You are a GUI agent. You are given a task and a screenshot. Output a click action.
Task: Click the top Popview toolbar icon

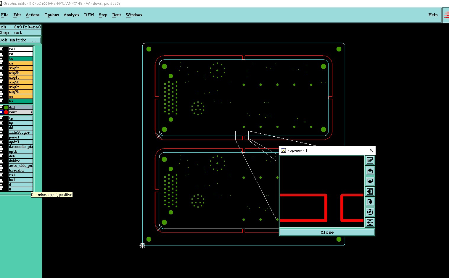[370, 161]
